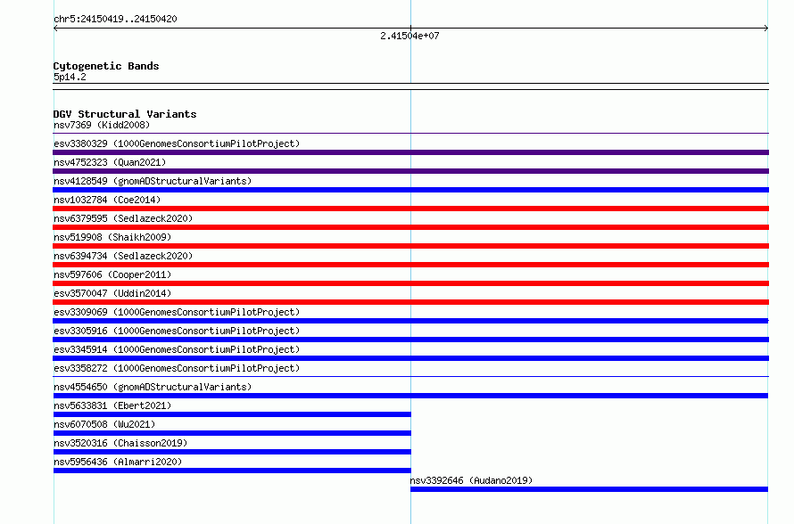Click the blue bar under esv3309069
Image resolution: width=794 pixels, height=524 pixels.
point(410,321)
